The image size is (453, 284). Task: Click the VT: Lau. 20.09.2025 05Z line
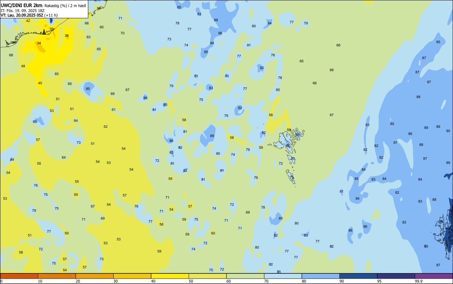(x=29, y=15)
